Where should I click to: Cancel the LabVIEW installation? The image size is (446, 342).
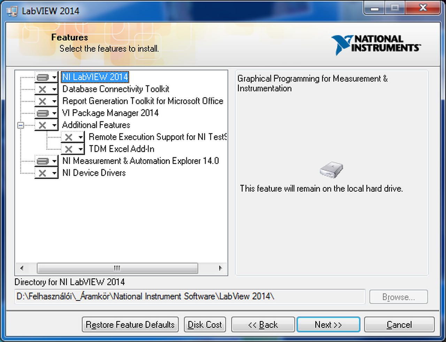(399, 325)
